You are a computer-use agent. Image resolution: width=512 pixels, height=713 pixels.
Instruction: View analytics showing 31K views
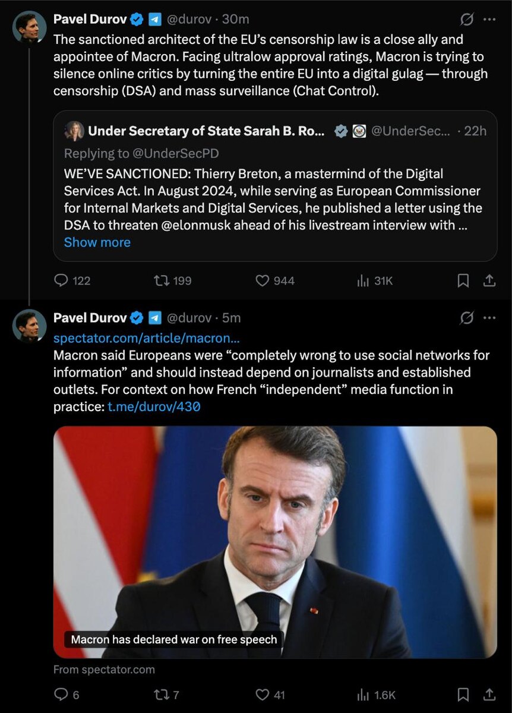363,280
